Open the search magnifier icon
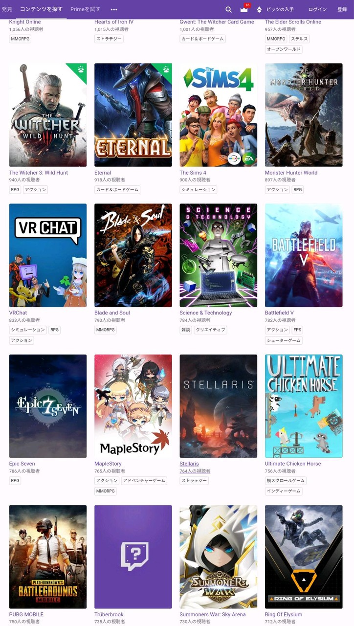 tap(228, 9)
